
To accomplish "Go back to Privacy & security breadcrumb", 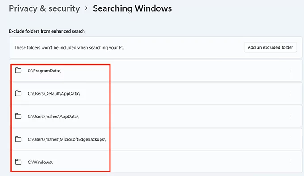I will (44, 8).
